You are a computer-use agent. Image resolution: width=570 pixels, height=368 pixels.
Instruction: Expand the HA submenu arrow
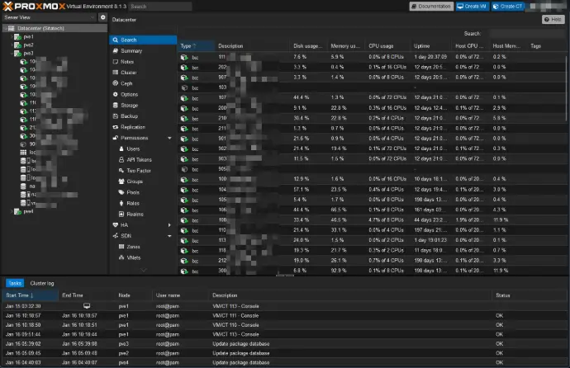click(169, 224)
